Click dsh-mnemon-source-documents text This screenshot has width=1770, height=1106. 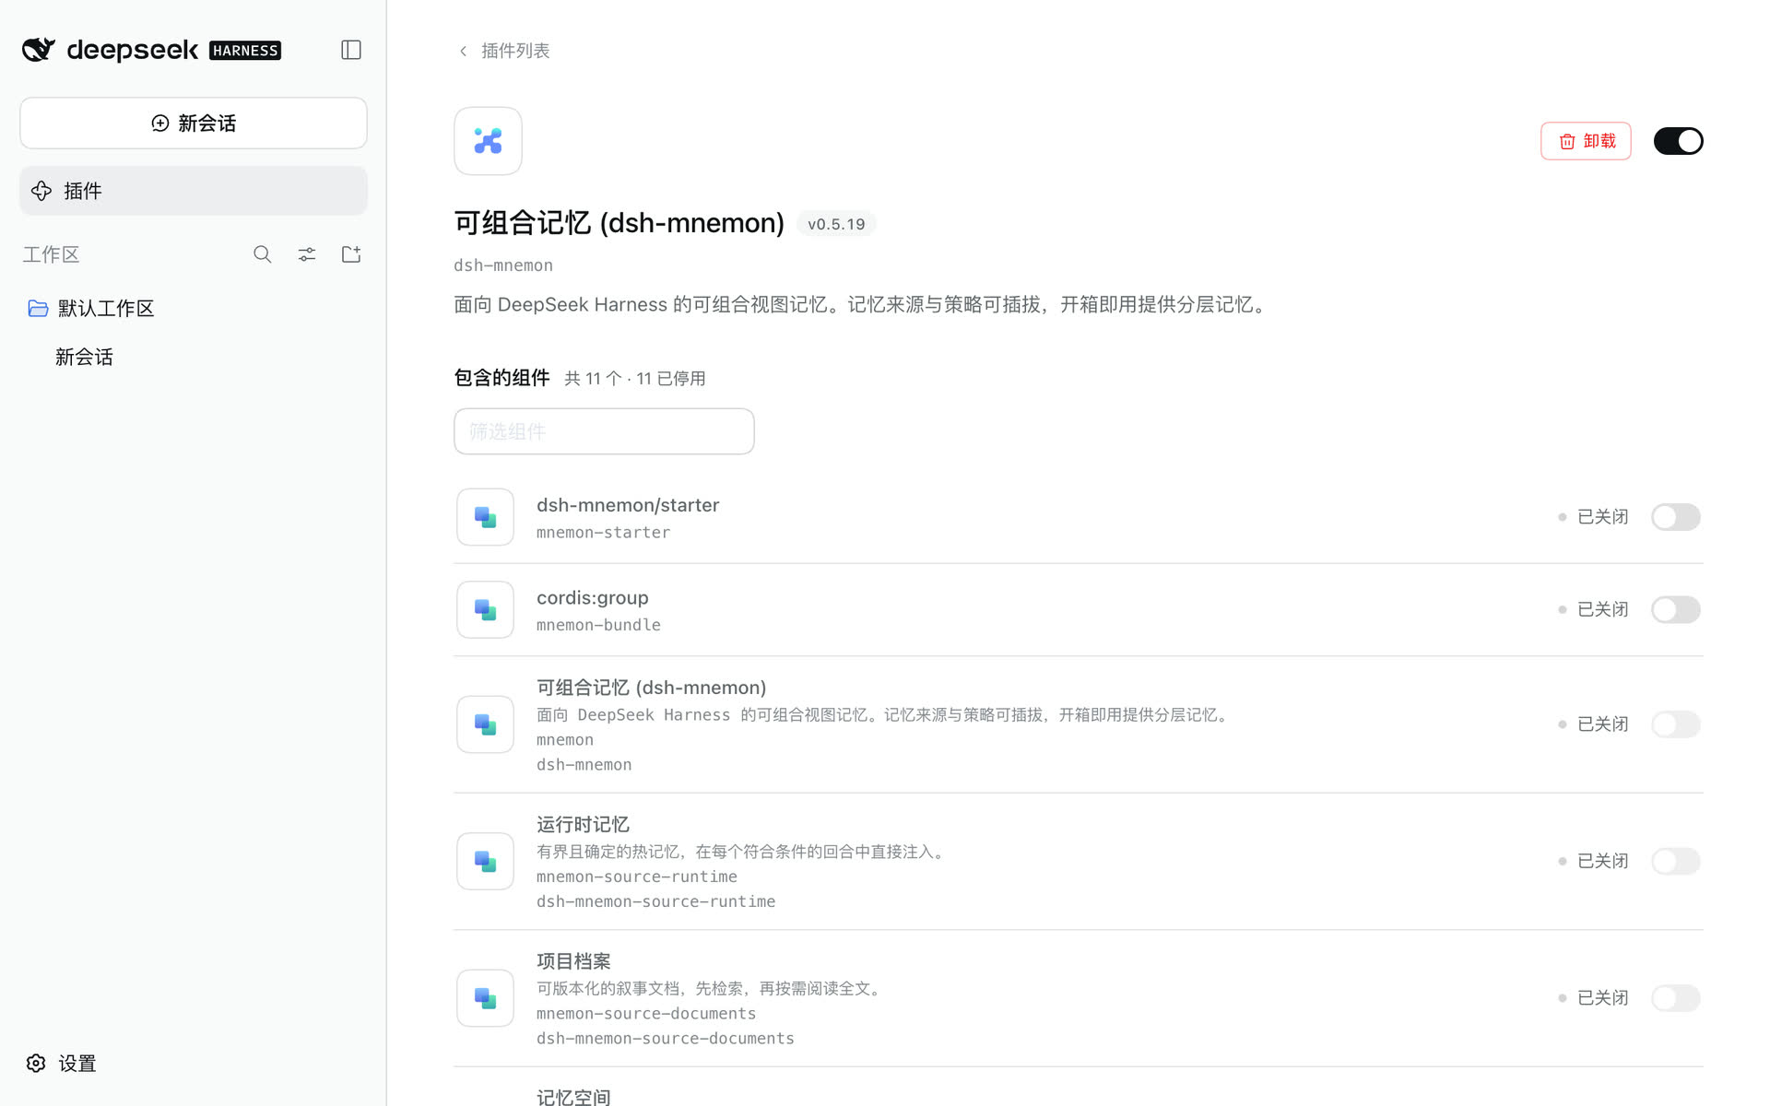click(665, 1039)
